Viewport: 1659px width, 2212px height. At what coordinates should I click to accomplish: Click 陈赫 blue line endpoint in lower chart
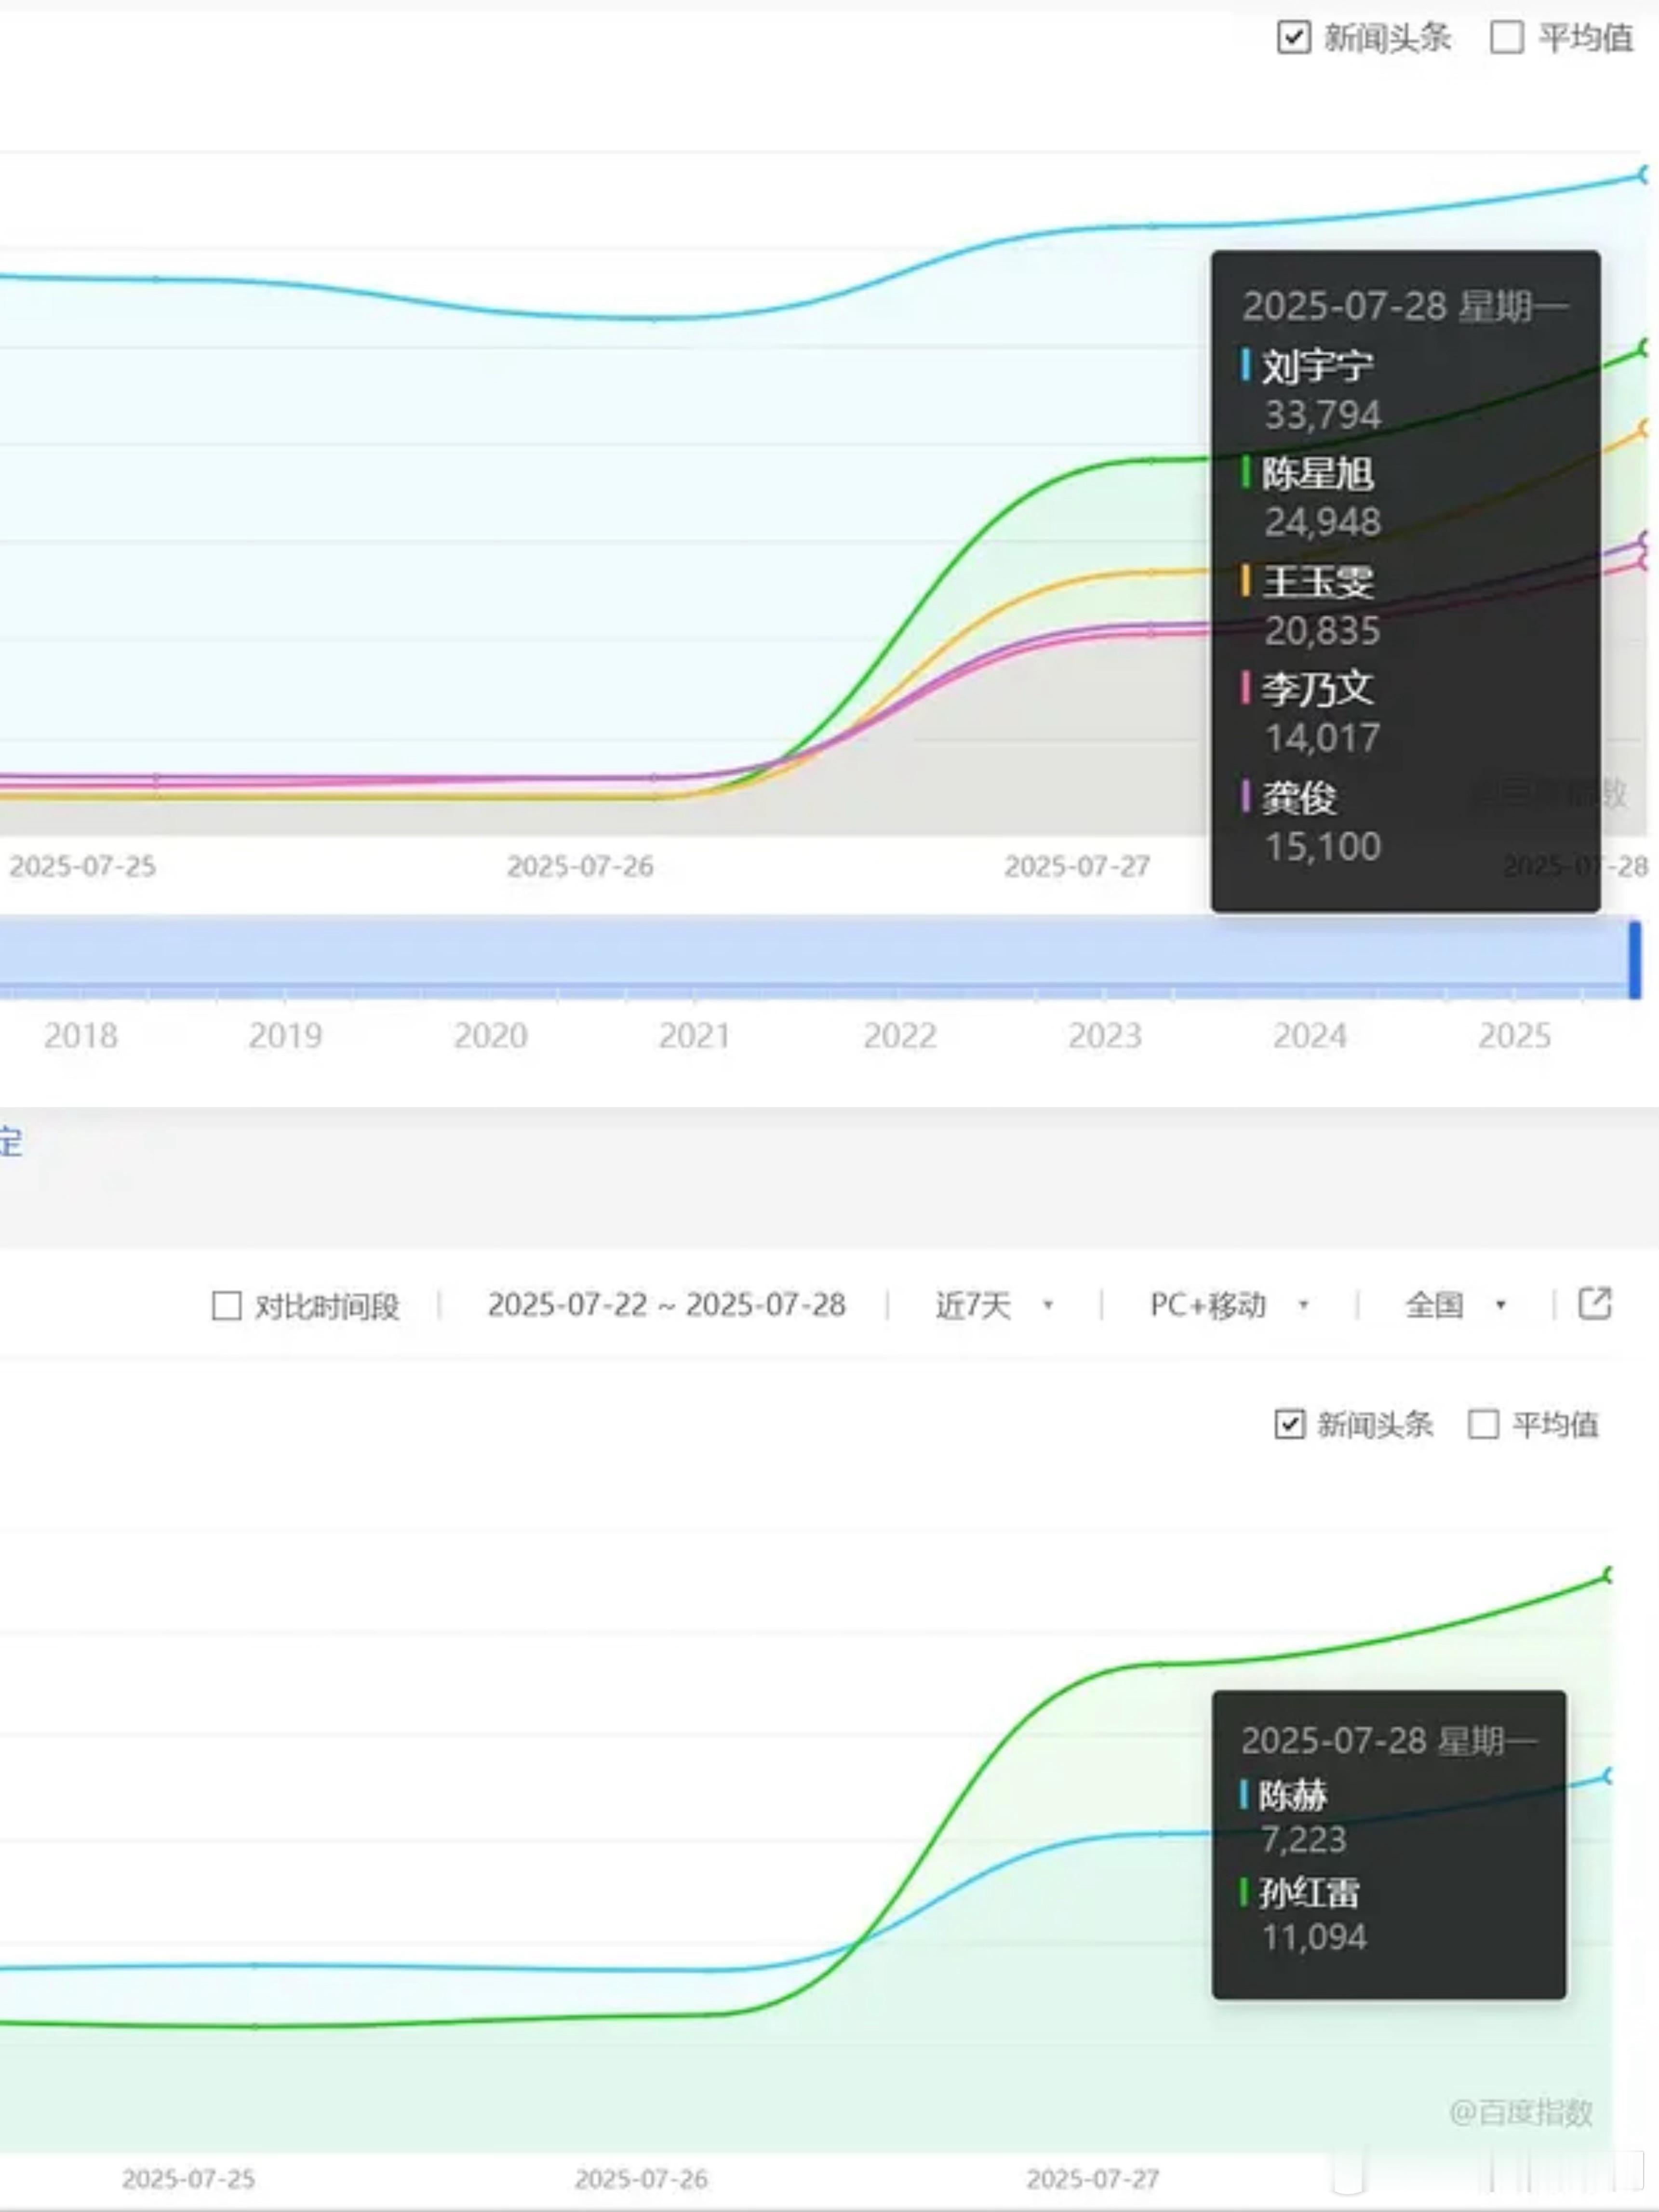tap(1609, 1776)
